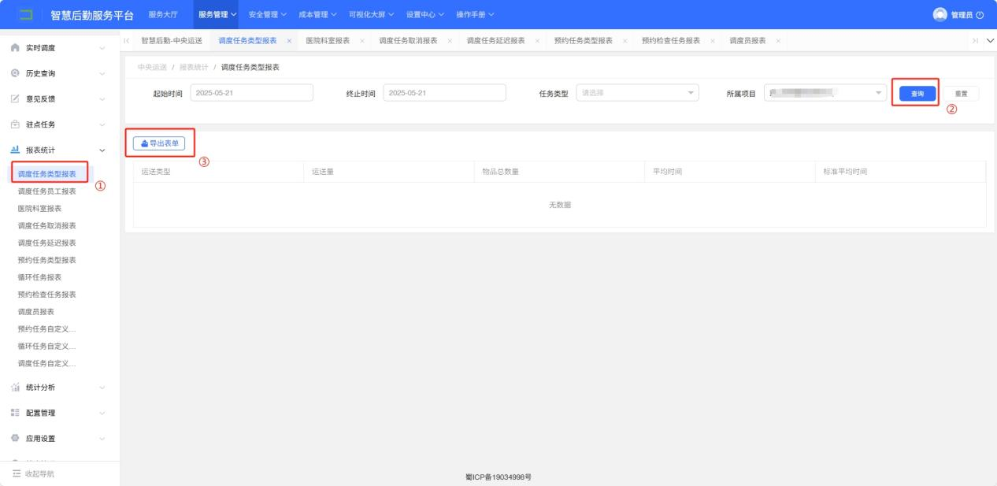The image size is (997, 486).
Task: Open the tab list dropdown chevron
Action: click(x=991, y=40)
